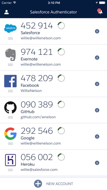Tap the info icon for Heroku account

pos(97,163)
